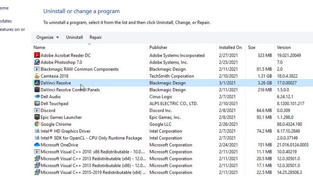Select Microsoft Visual C++ 2013 (x86) entry
Viewport: 313px width, 176px height.
(93, 165)
